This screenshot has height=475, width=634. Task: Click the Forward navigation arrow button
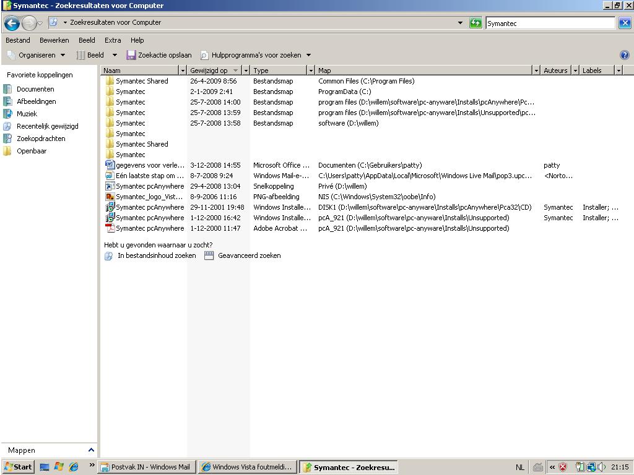(29, 23)
